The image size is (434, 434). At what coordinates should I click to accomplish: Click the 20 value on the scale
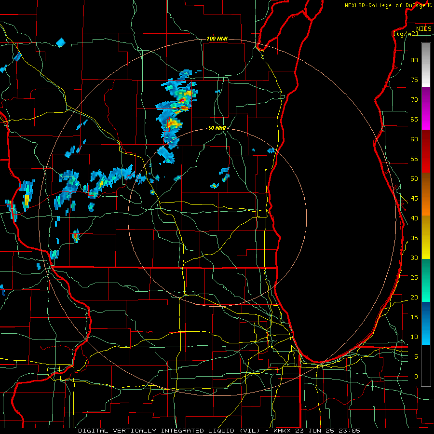[414, 297]
